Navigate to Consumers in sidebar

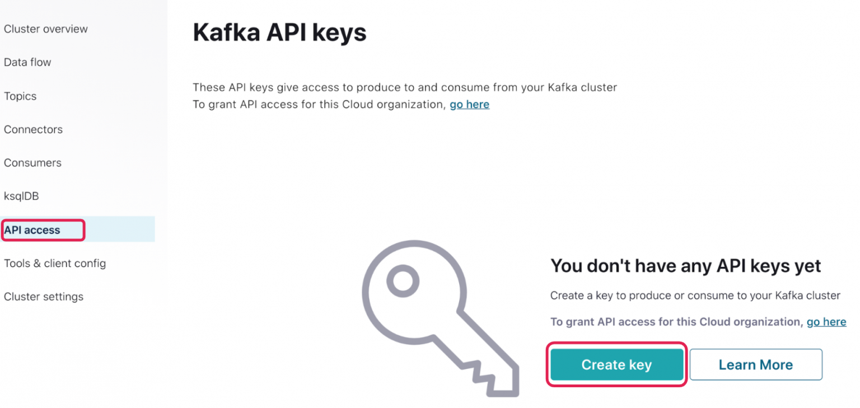point(32,163)
